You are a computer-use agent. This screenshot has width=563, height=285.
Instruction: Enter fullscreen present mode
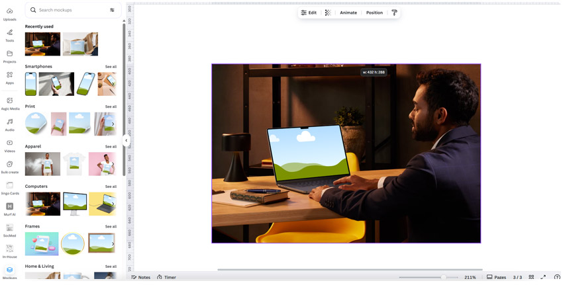543,277
